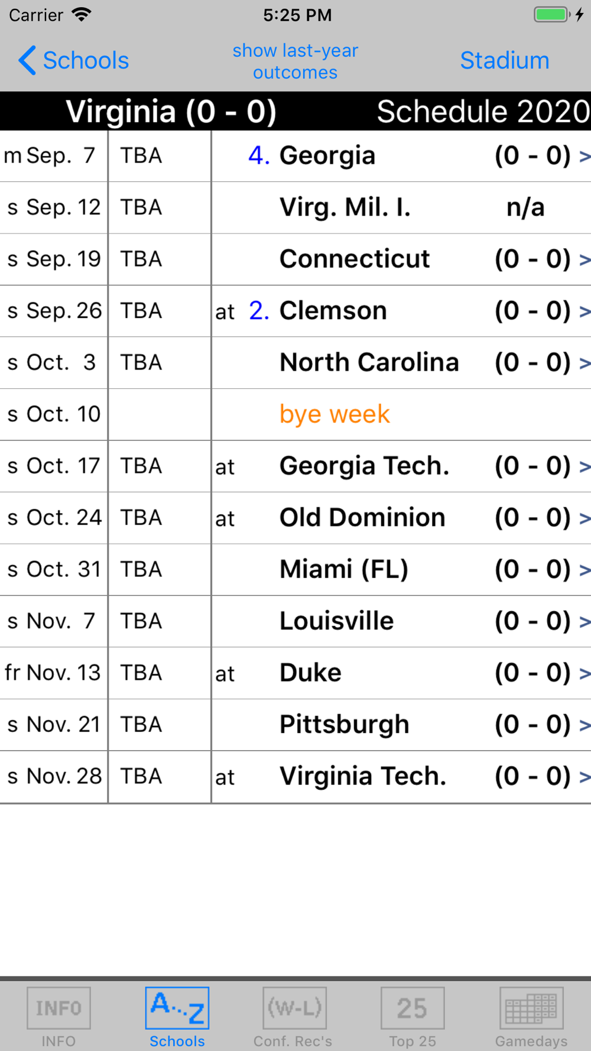This screenshot has width=591, height=1051.
Task: Tap the back chevron beside Schools
Action: pos(27,60)
